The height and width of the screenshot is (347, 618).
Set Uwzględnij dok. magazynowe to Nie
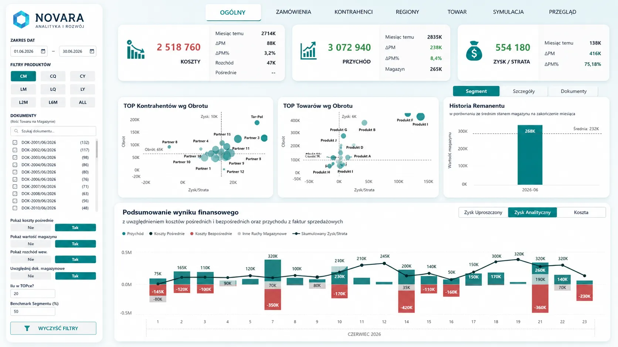point(31,276)
